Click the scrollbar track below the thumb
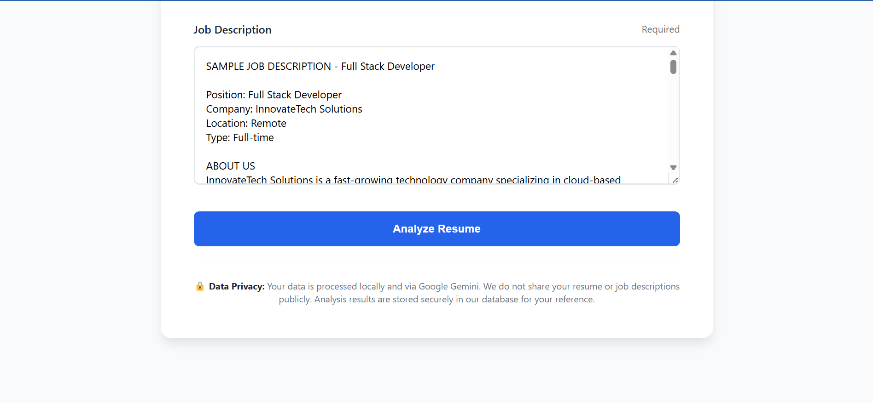 673,119
